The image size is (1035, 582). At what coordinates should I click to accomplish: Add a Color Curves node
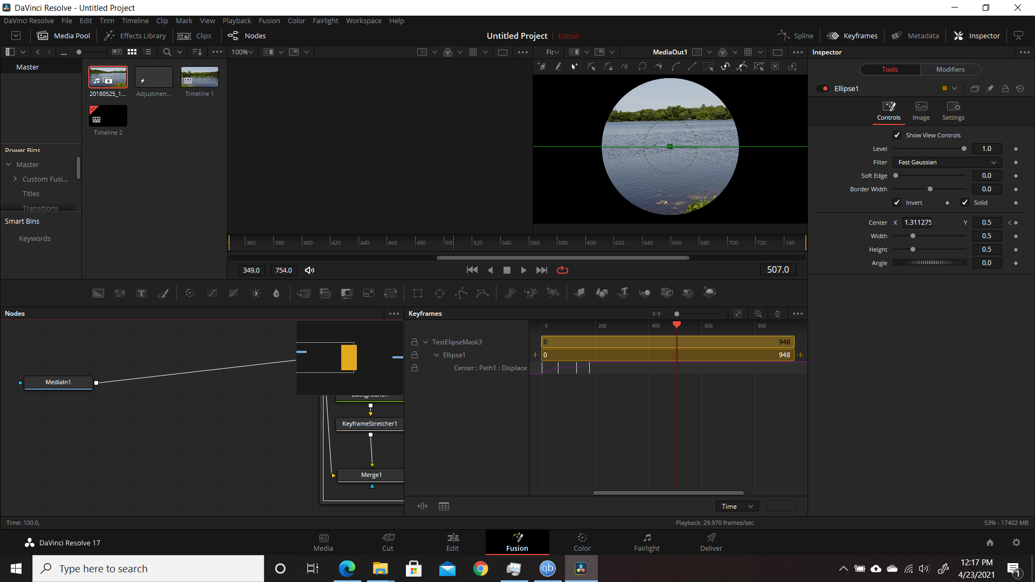(212, 293)
